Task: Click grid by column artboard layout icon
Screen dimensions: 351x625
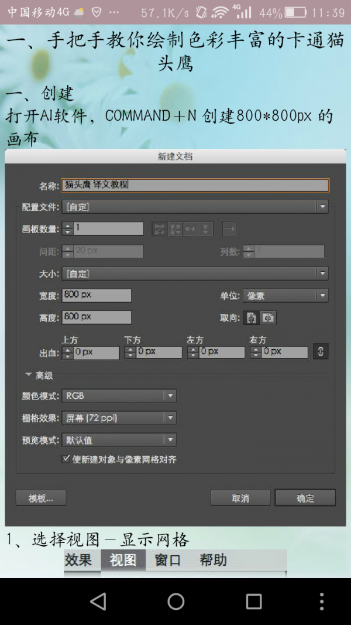Action: click(x=175, y=229)
